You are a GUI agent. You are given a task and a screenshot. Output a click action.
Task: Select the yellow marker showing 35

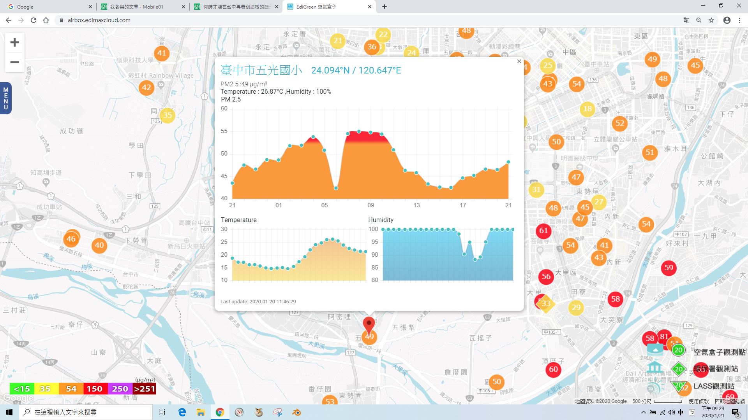[x=168, y=115]
